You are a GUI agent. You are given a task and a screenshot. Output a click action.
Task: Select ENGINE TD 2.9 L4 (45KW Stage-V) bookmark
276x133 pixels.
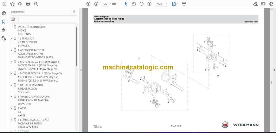(x=37, y=69)
